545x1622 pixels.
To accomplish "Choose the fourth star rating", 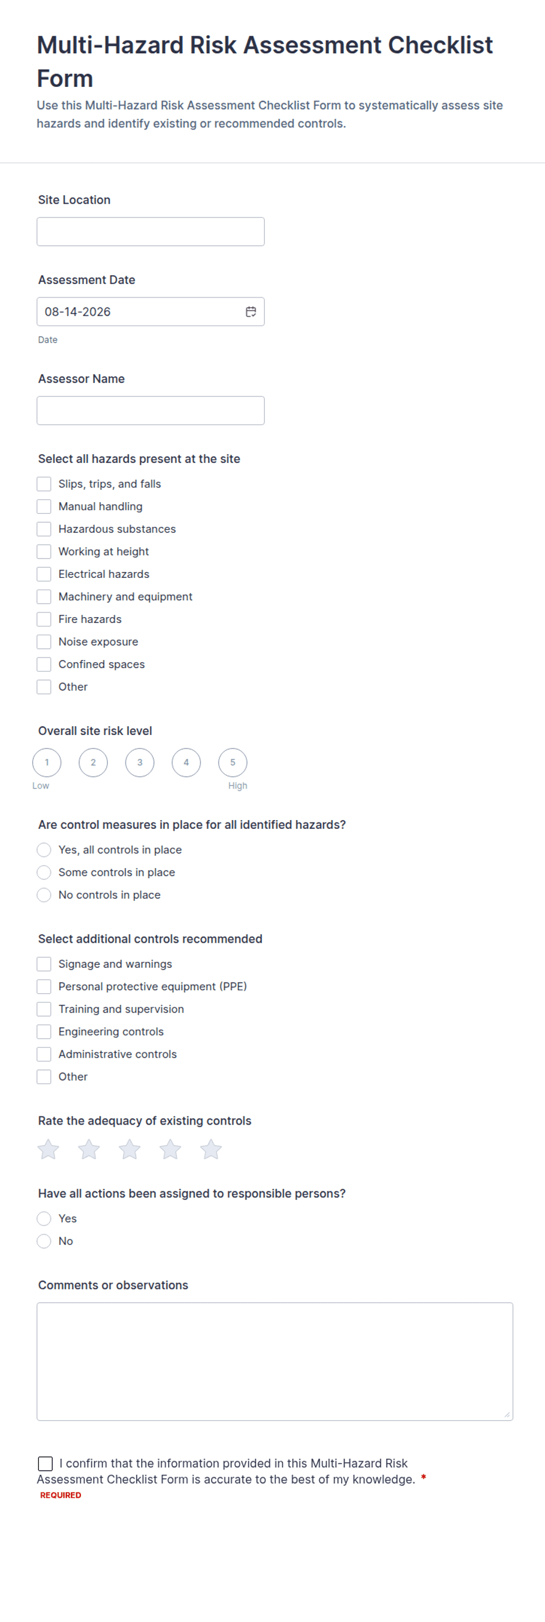I will click(x=170, y=1149).
